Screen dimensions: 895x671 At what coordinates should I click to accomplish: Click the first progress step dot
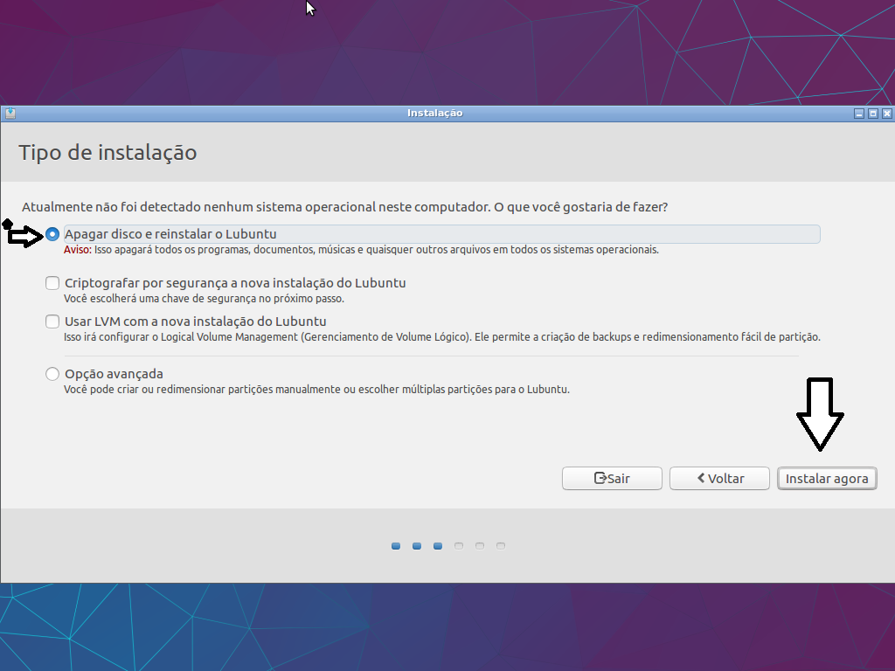396,546
